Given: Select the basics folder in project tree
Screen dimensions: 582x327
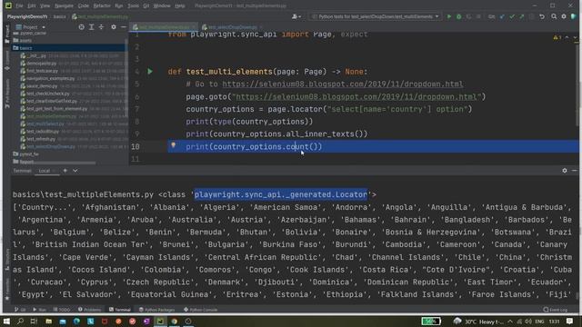Looking at the screenshot, I should tap(25, 48).
